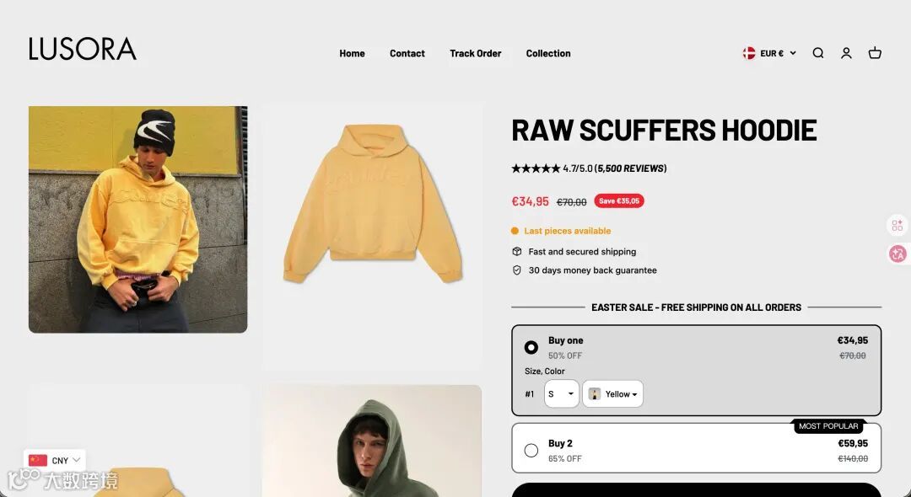911x497 pixels.
Task: Open the search magnifier icon
Action: coord(818,53)
